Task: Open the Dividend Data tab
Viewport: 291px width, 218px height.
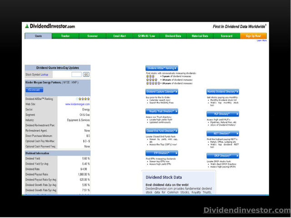Action: click(173, 36)
